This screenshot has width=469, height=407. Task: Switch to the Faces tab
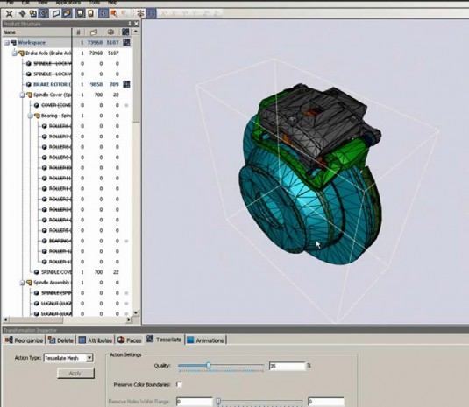129,340
